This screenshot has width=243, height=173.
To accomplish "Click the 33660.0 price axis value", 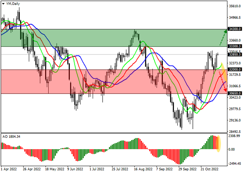I will 235,41.
